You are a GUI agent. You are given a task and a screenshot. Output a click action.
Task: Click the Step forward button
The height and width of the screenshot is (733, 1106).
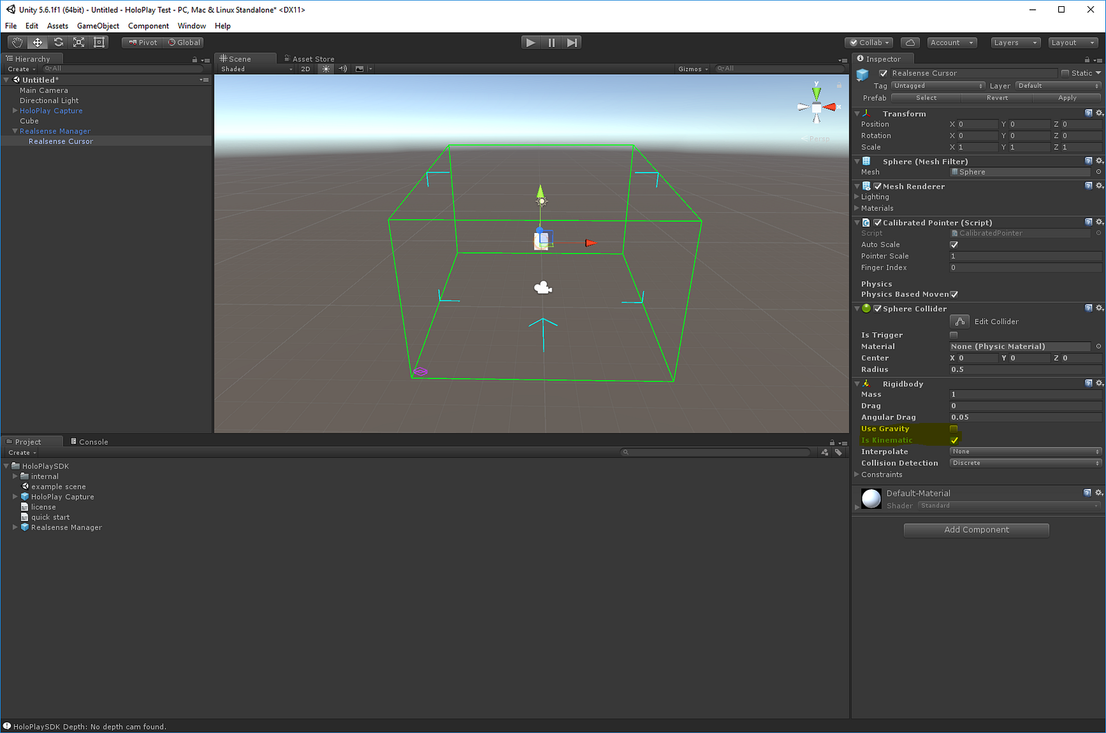(x=572, y=42)
